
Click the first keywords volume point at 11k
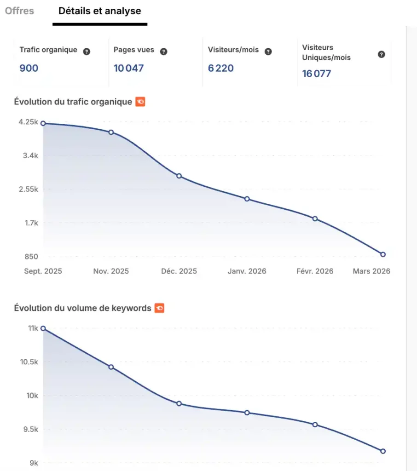coord(43,328)
